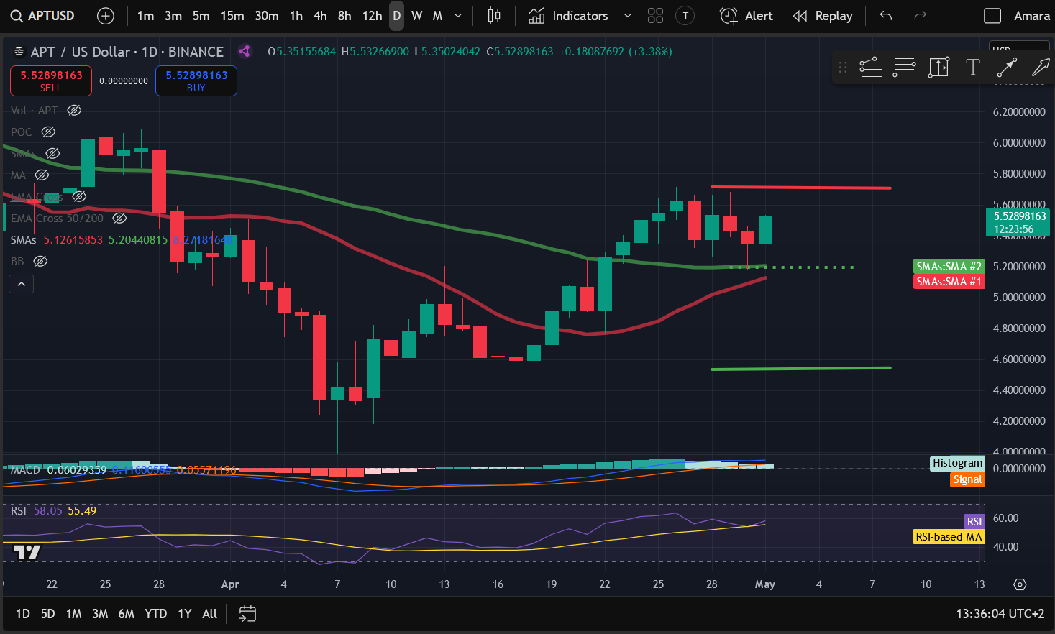The height and width of the screenshot is (634, 1055).
Task: Select the Horizontal Ray drawing tool
Action: (x=904, y=67)
